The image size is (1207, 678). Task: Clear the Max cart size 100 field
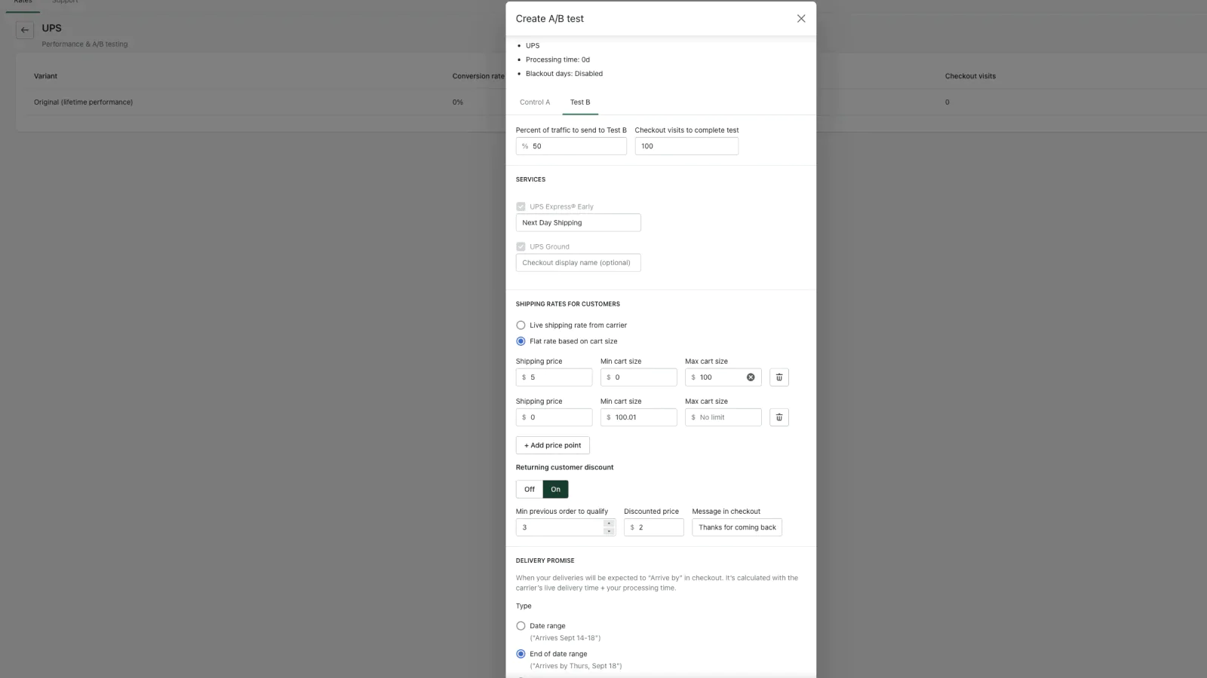coord(751,377)
